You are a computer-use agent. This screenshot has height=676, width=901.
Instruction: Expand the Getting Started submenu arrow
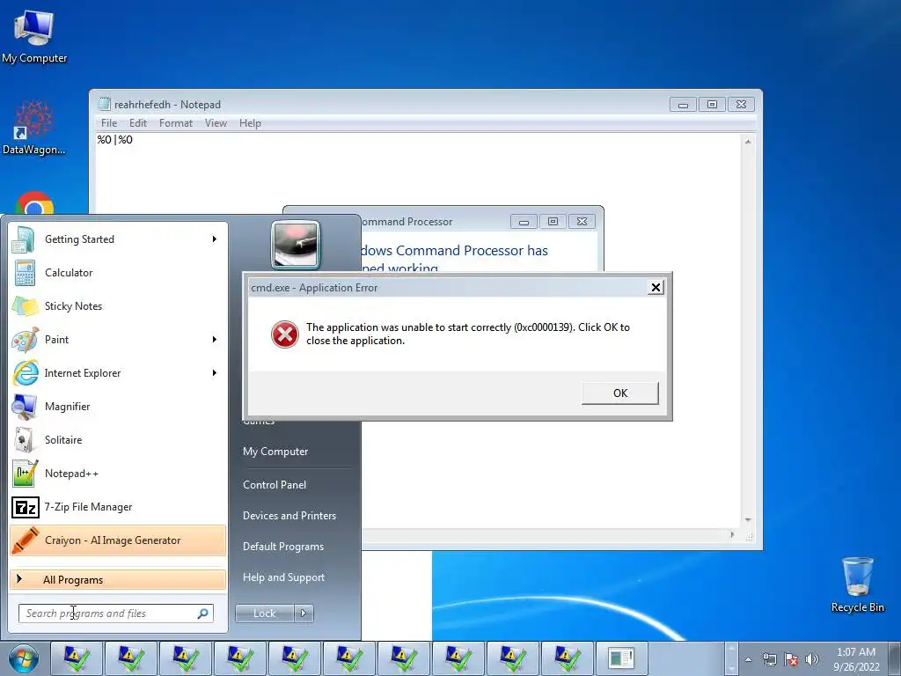coord(215,239)
